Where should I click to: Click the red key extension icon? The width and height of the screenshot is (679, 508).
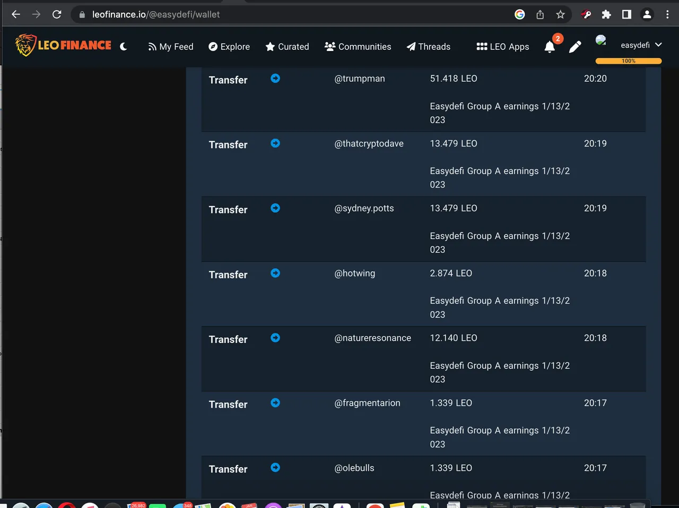coord(586,14)
